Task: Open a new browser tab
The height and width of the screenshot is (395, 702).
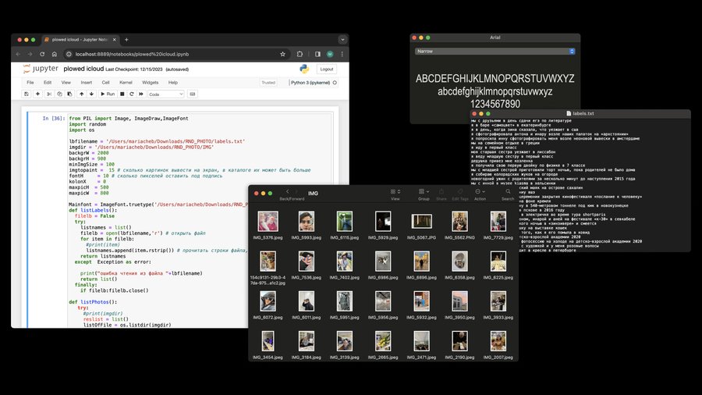Action: [126, 39]
